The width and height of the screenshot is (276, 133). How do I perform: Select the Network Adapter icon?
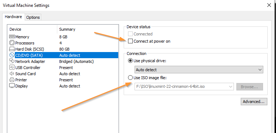pos(12,61)
